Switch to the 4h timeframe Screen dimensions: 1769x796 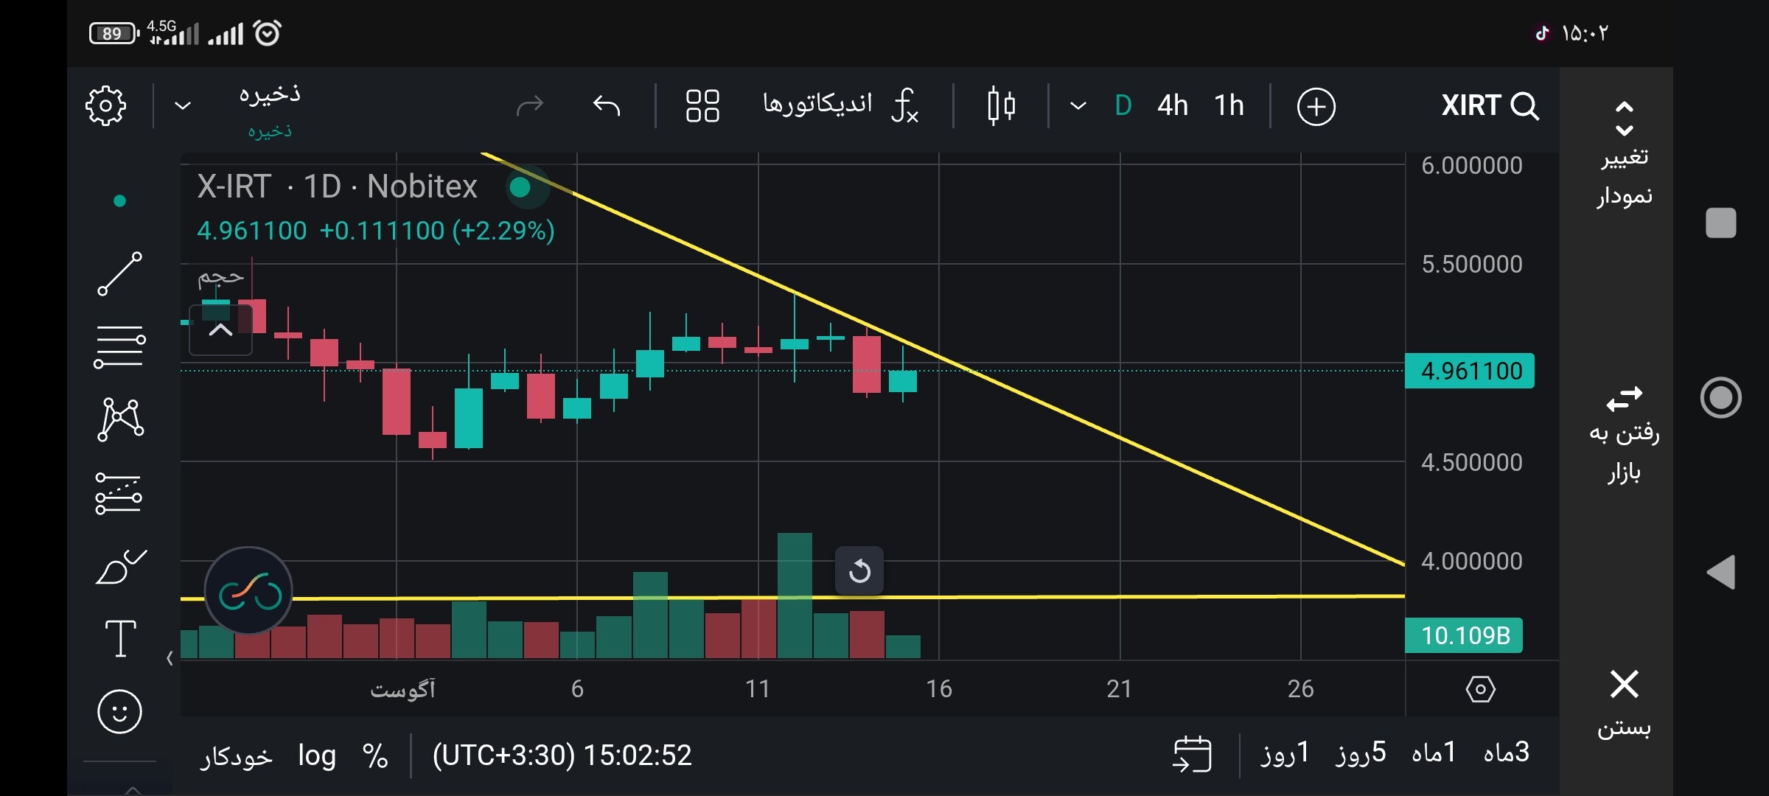click(1173, 106)
